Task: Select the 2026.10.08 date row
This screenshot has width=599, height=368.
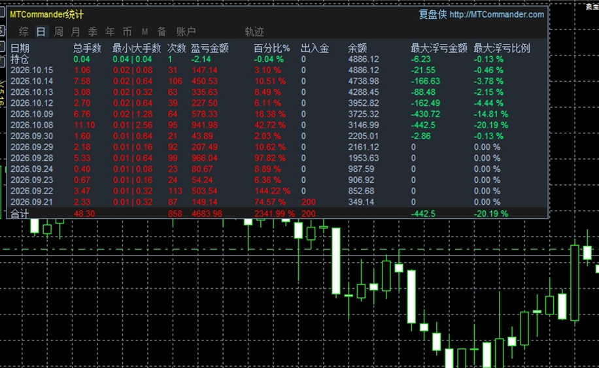Action: tap(31, 125)
